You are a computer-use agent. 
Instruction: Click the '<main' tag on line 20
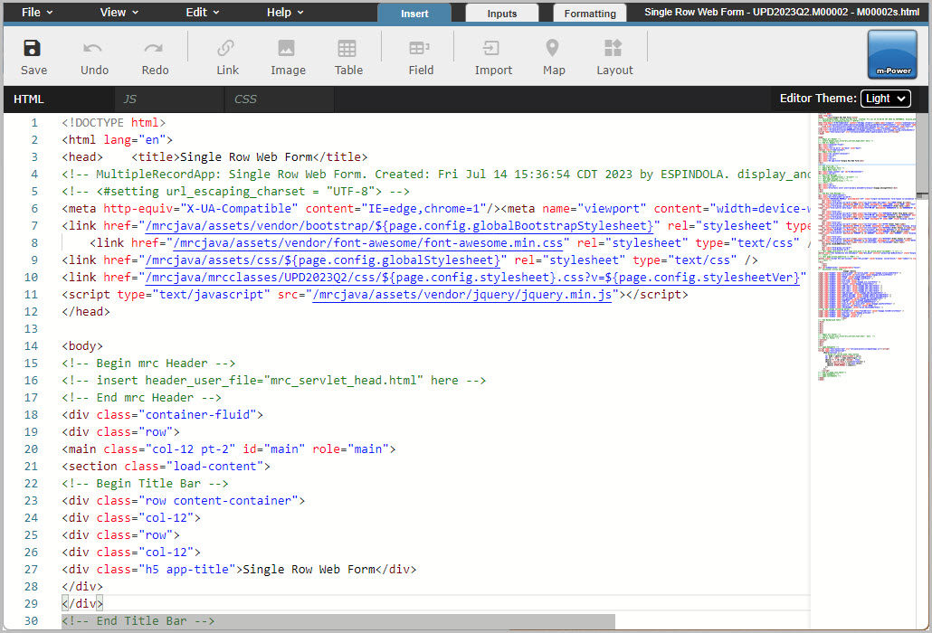[79, 449]
